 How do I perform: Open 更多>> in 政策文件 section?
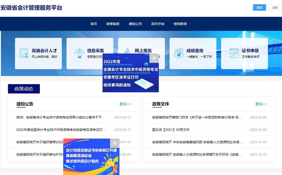[x=261, y=104]
